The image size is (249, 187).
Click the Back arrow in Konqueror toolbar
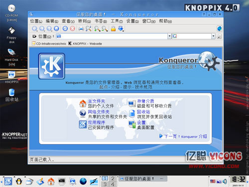[34, 28]
